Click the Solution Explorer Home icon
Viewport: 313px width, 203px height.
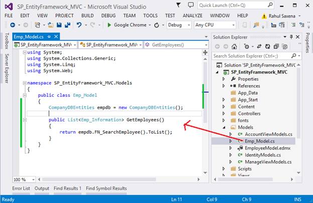coord(234,47)
